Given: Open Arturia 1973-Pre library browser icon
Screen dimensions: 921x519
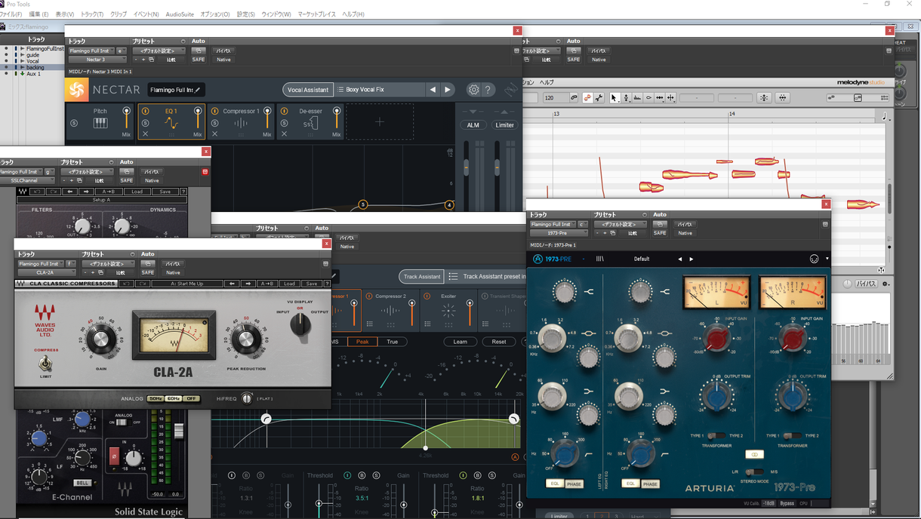Looking at the screenshot, I should pyautogui.click(x=600, y=259).
